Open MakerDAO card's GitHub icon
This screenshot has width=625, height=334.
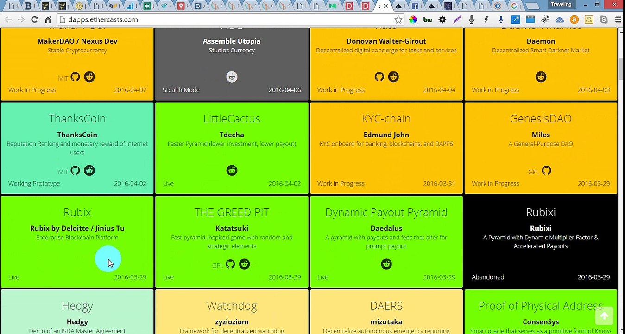pyautogui.click(x=75, y=77)
